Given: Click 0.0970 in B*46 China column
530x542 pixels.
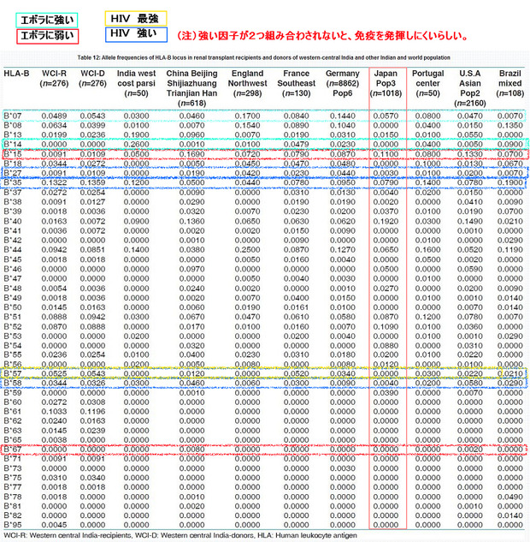Looking at the screenshot, I should [x=191, y=269].
